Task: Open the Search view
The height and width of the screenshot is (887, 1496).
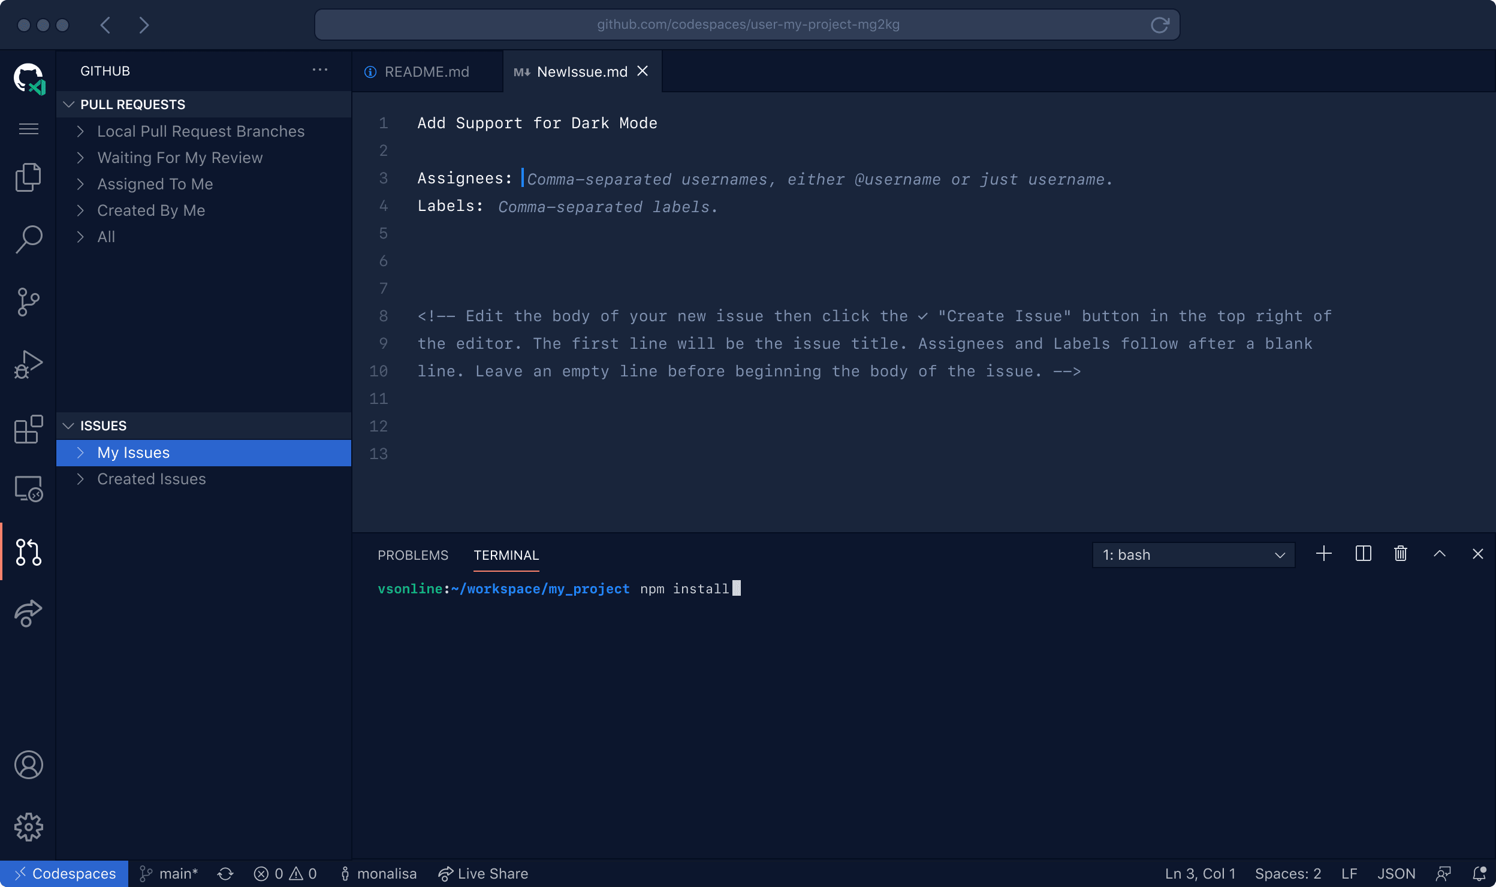Action: [x=28, y=238]
